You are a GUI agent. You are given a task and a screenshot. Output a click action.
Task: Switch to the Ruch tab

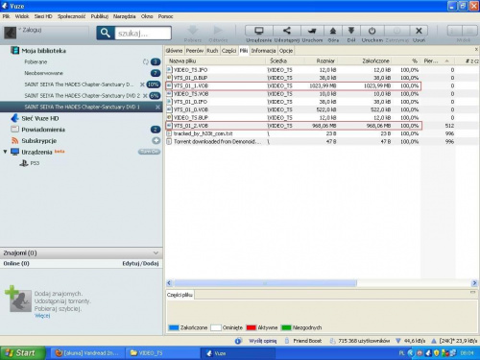(x=212, y=51)
